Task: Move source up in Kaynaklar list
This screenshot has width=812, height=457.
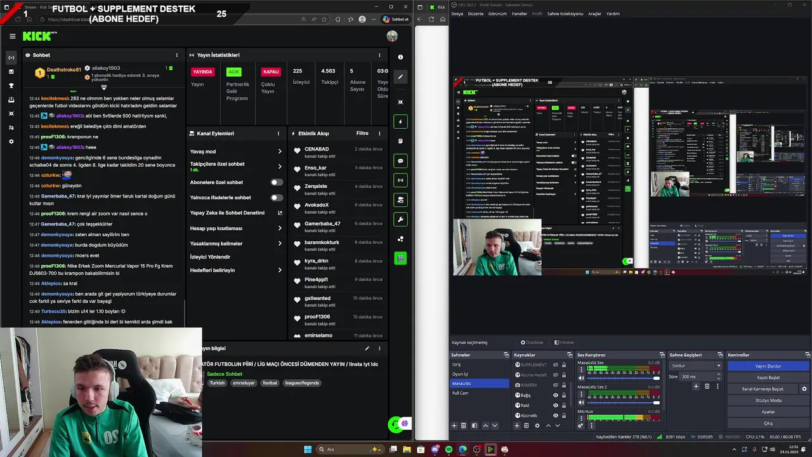Action: pyautogui.click(x=548, y=425)
